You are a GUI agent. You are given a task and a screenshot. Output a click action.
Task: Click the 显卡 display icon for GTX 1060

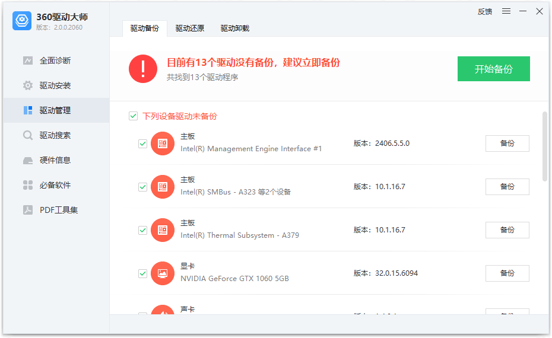163,273
